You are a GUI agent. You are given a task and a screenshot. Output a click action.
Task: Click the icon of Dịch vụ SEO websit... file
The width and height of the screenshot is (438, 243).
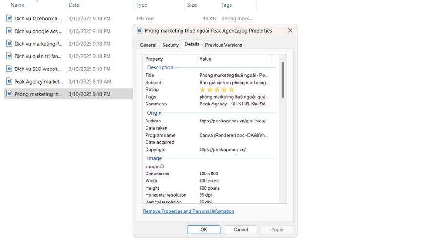click(x=9, y=69)
